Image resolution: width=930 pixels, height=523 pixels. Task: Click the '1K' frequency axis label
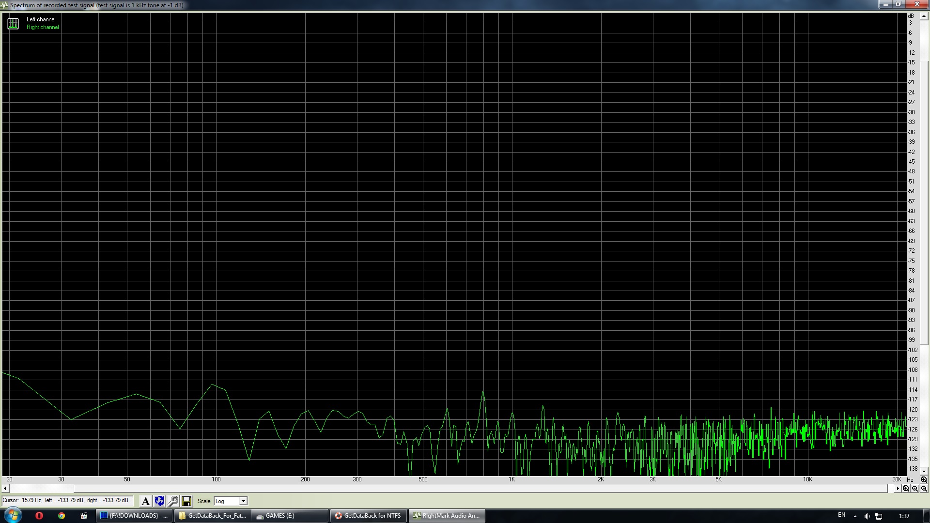(511, 479)
